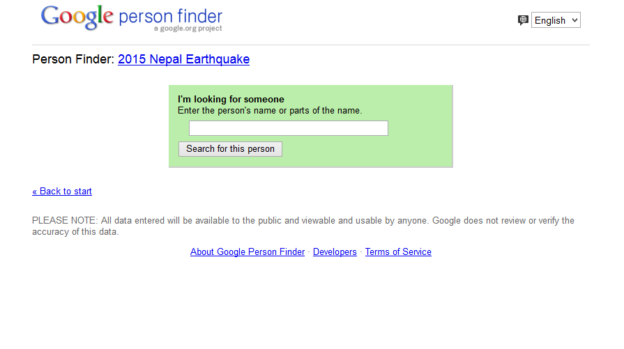
Task: Click the speech bubble language icon
Action: tap(523, 20)
